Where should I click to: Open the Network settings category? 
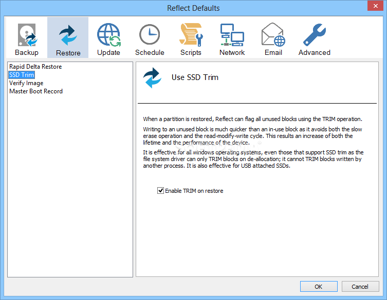click(232, 37)
